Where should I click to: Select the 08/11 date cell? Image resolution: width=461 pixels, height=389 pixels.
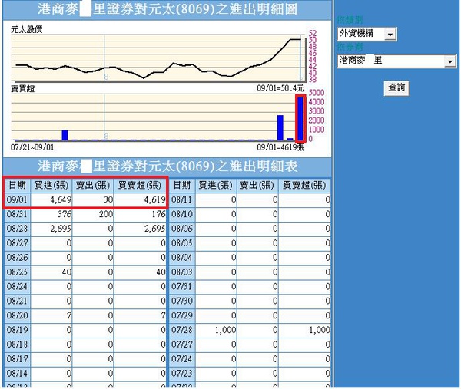point(182,200)
